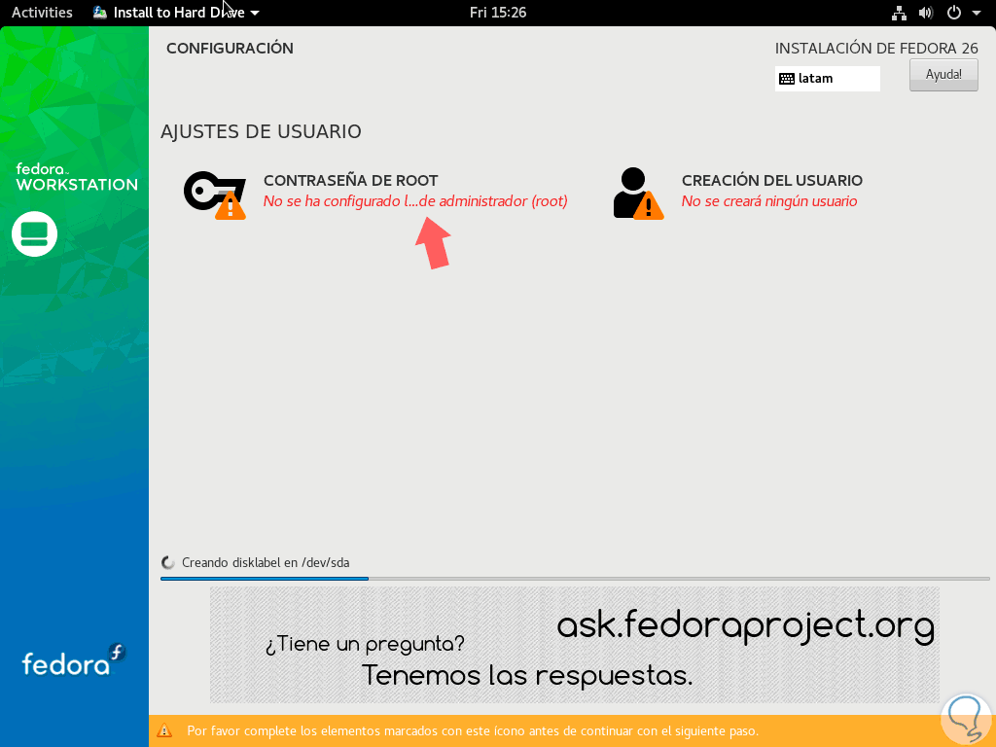Click the keyboard icon beside latam
Screen dimensions: 996x747
point(786,79)
